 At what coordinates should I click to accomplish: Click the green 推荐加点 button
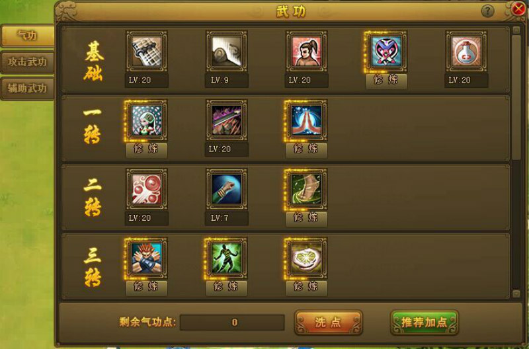(x=424, y=323)
